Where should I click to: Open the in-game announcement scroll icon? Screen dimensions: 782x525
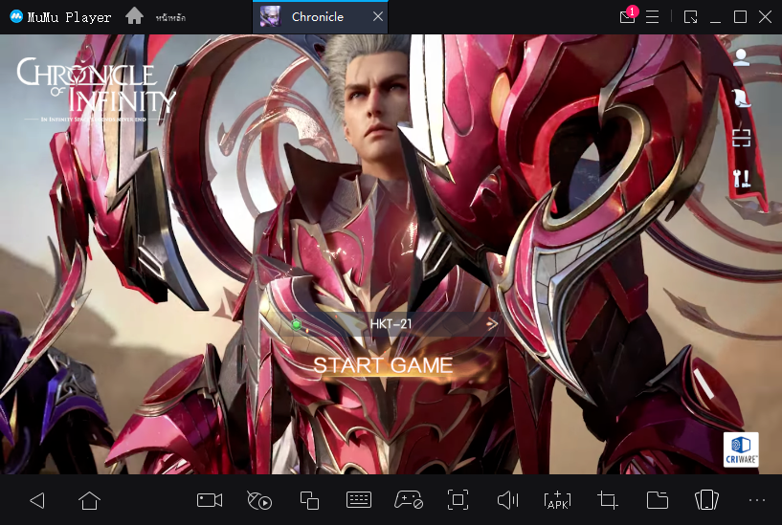tap(741, 97)
